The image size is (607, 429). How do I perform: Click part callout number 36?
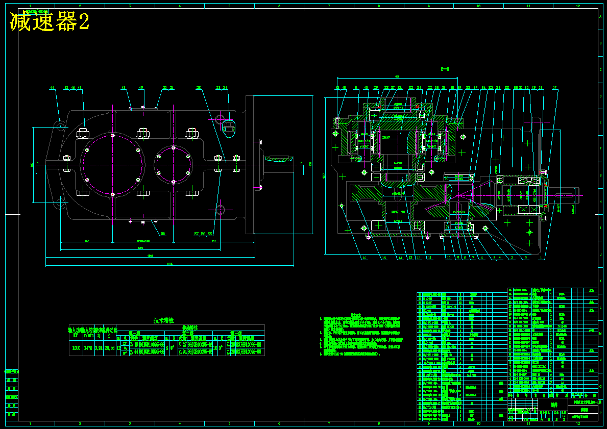(x=400, y=87)
